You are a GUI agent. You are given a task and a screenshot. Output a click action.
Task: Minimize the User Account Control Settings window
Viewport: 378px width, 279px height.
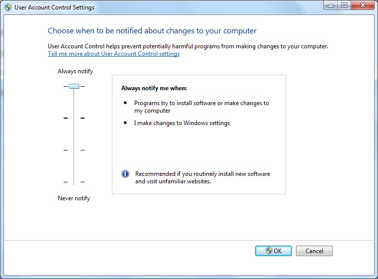click(331, 5)
